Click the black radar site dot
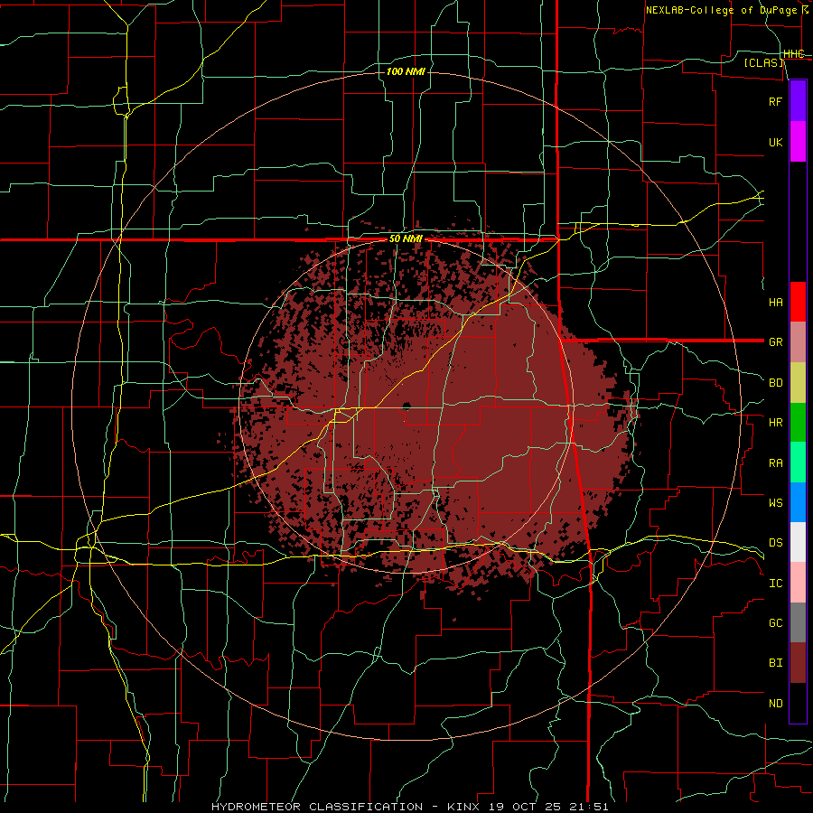The image size is (813, 813). [407, 406]
